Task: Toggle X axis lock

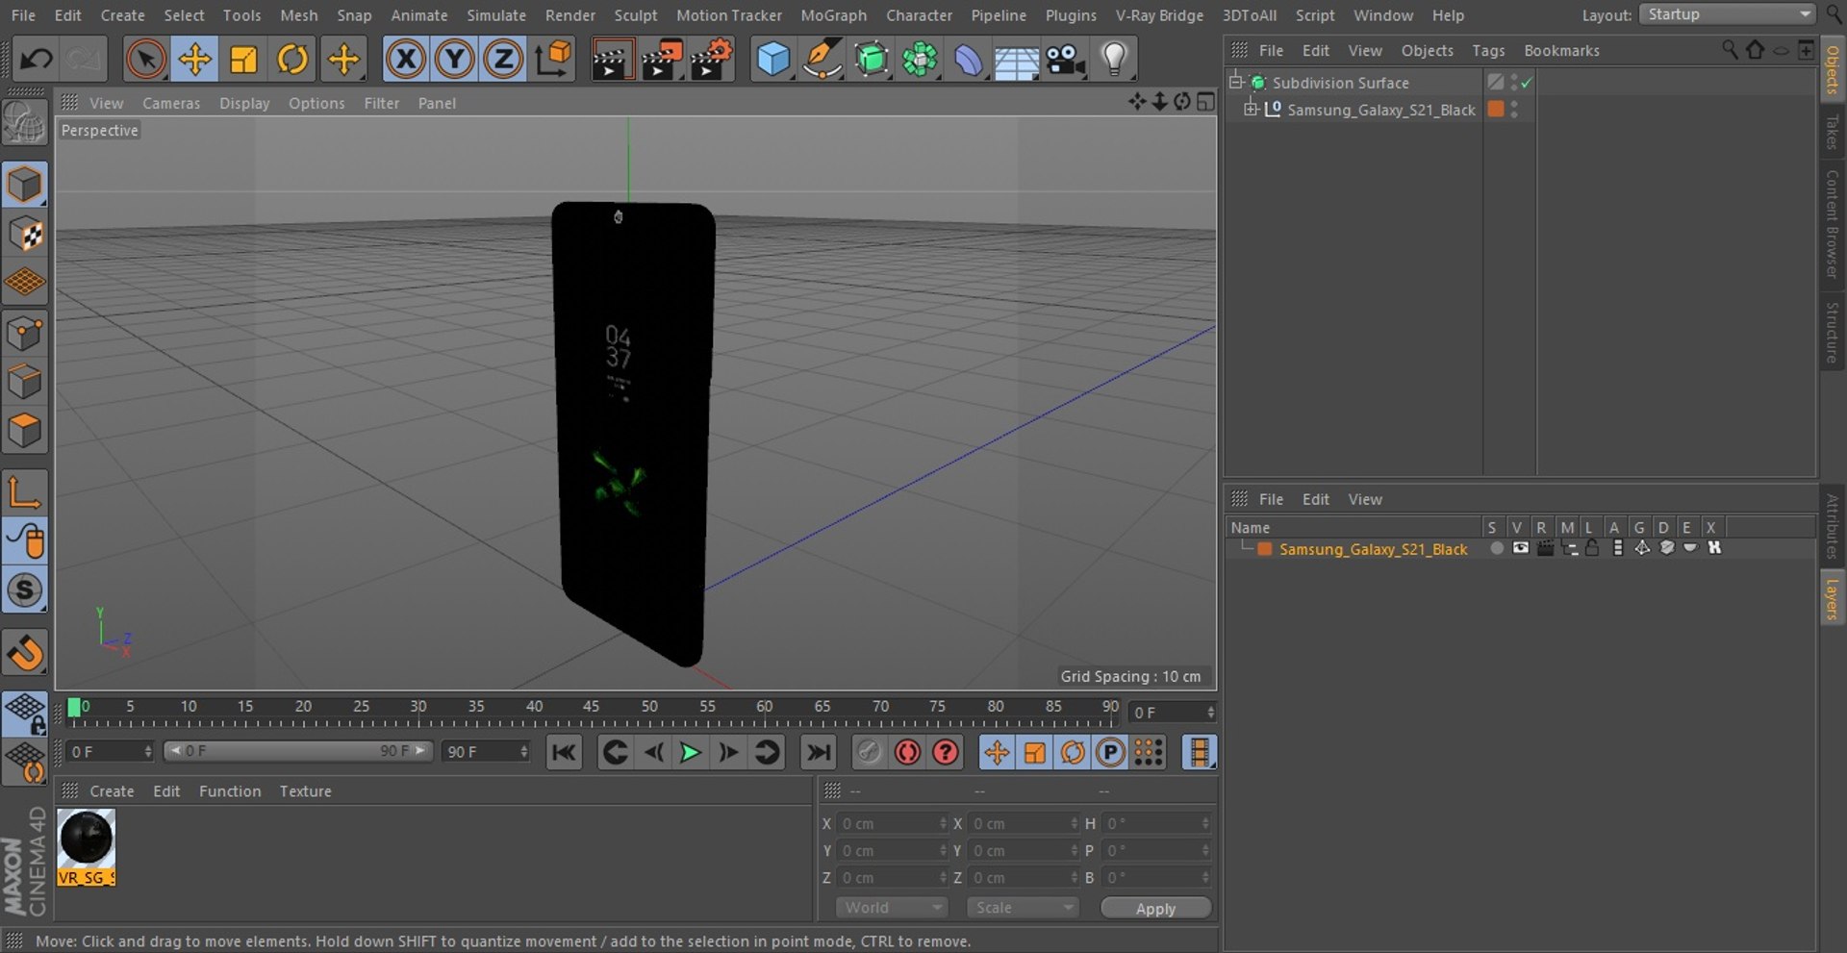Action: click(x=406, y=60)
